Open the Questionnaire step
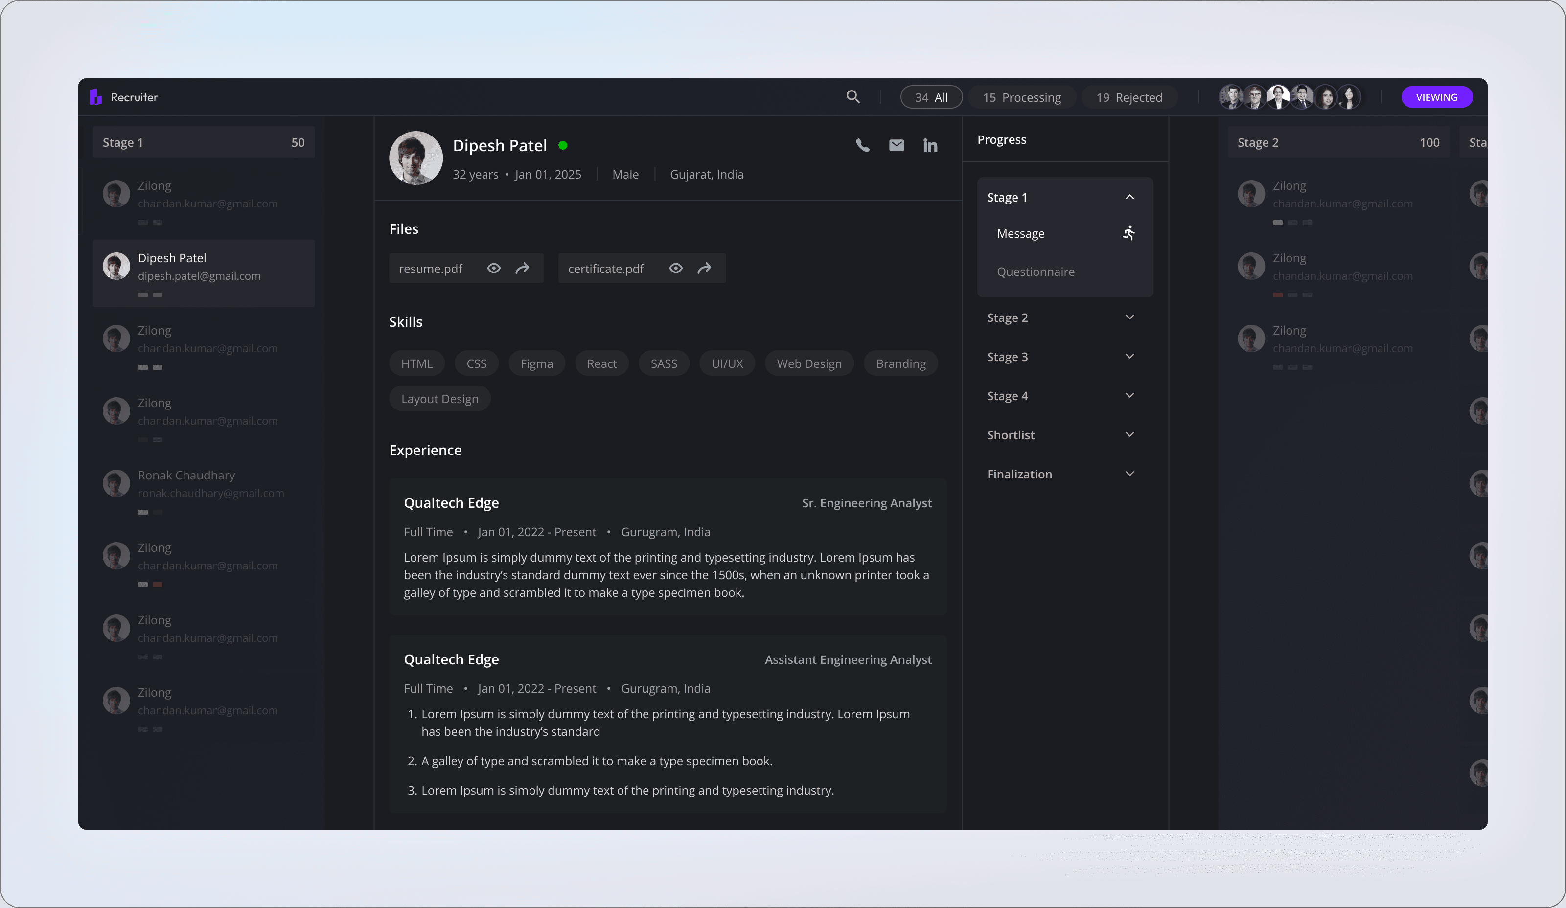The width and height of the screenshot is (1566, 908). (1036, 272)
